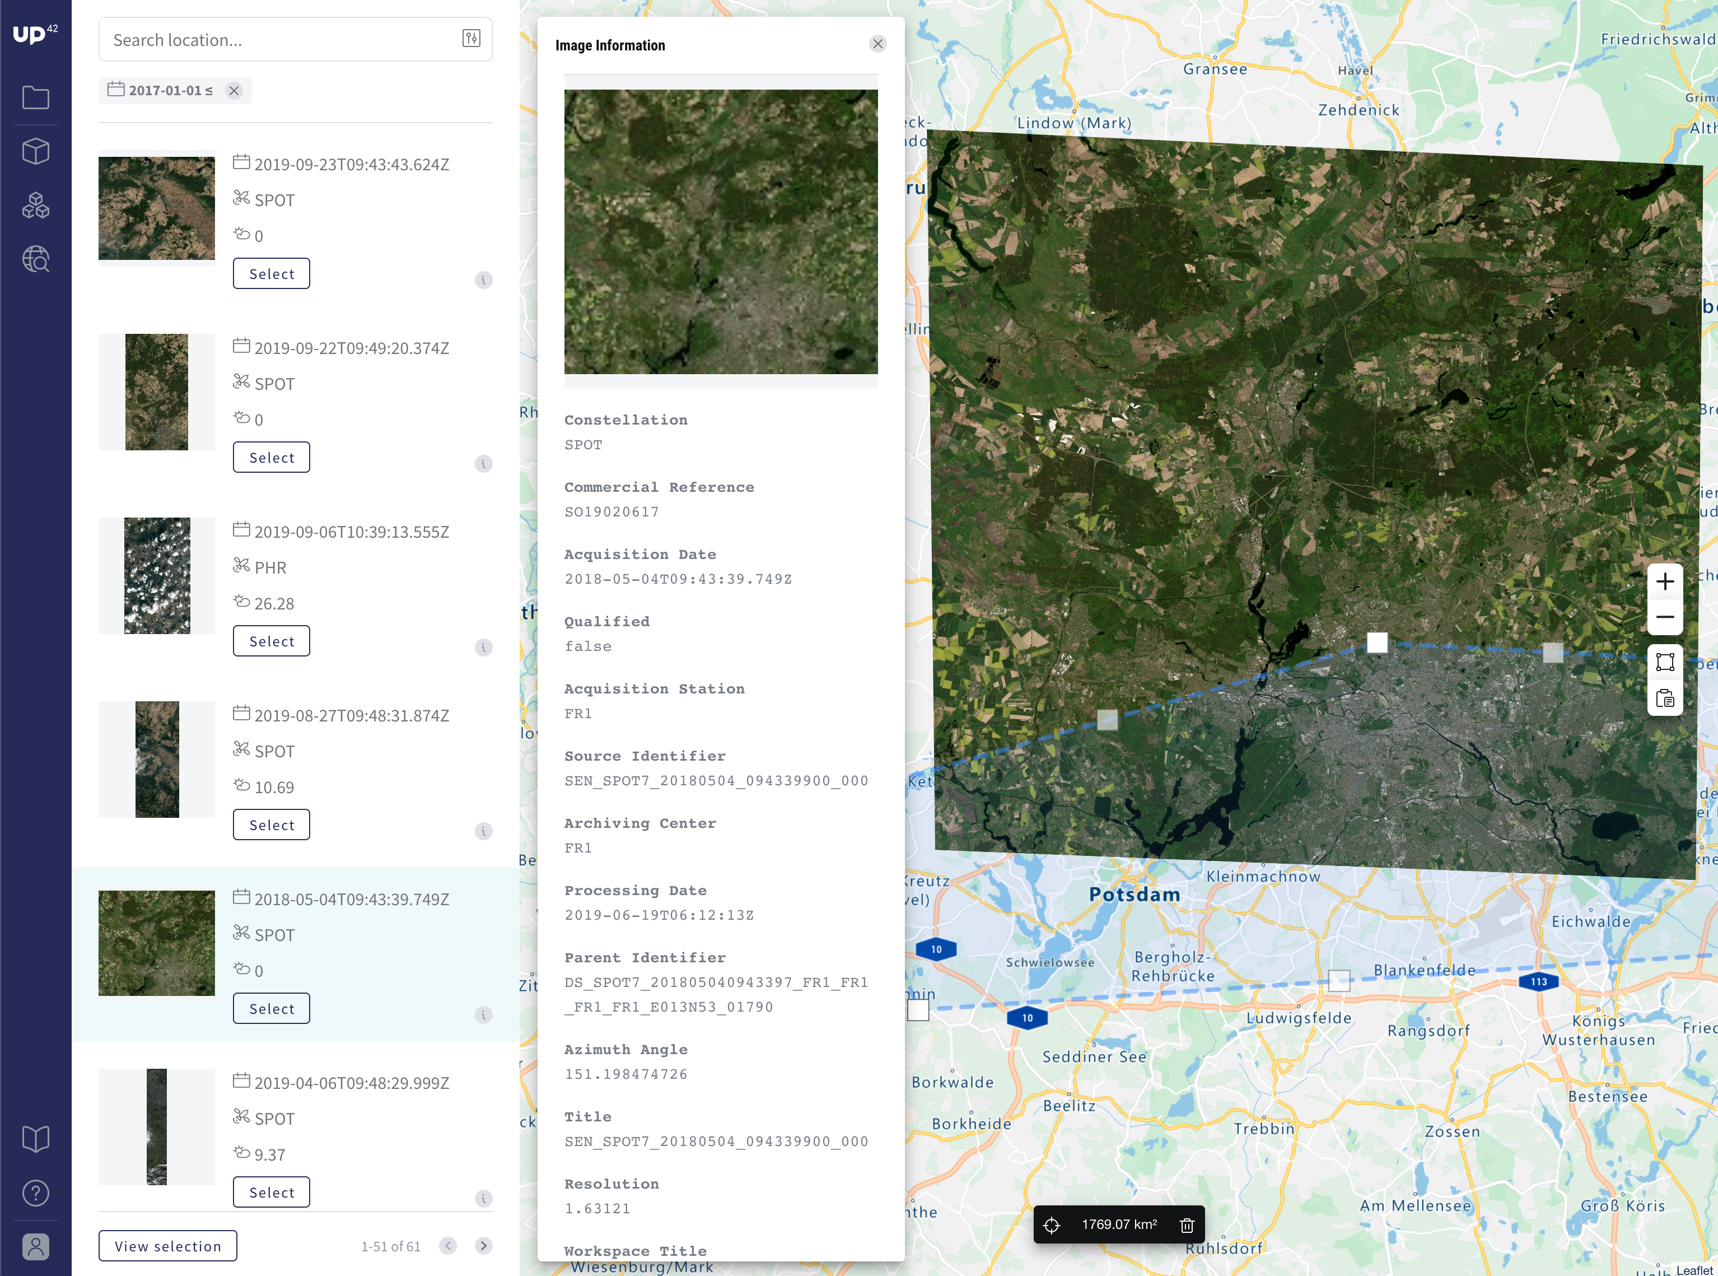Zoom in on the map
The image size is (1718, 1276).
(1665, 581)
